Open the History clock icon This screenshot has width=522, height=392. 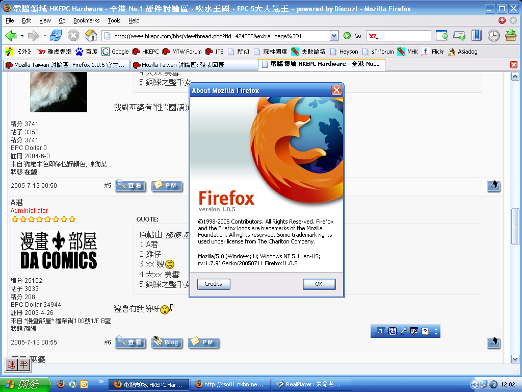[x=493, y=36]
